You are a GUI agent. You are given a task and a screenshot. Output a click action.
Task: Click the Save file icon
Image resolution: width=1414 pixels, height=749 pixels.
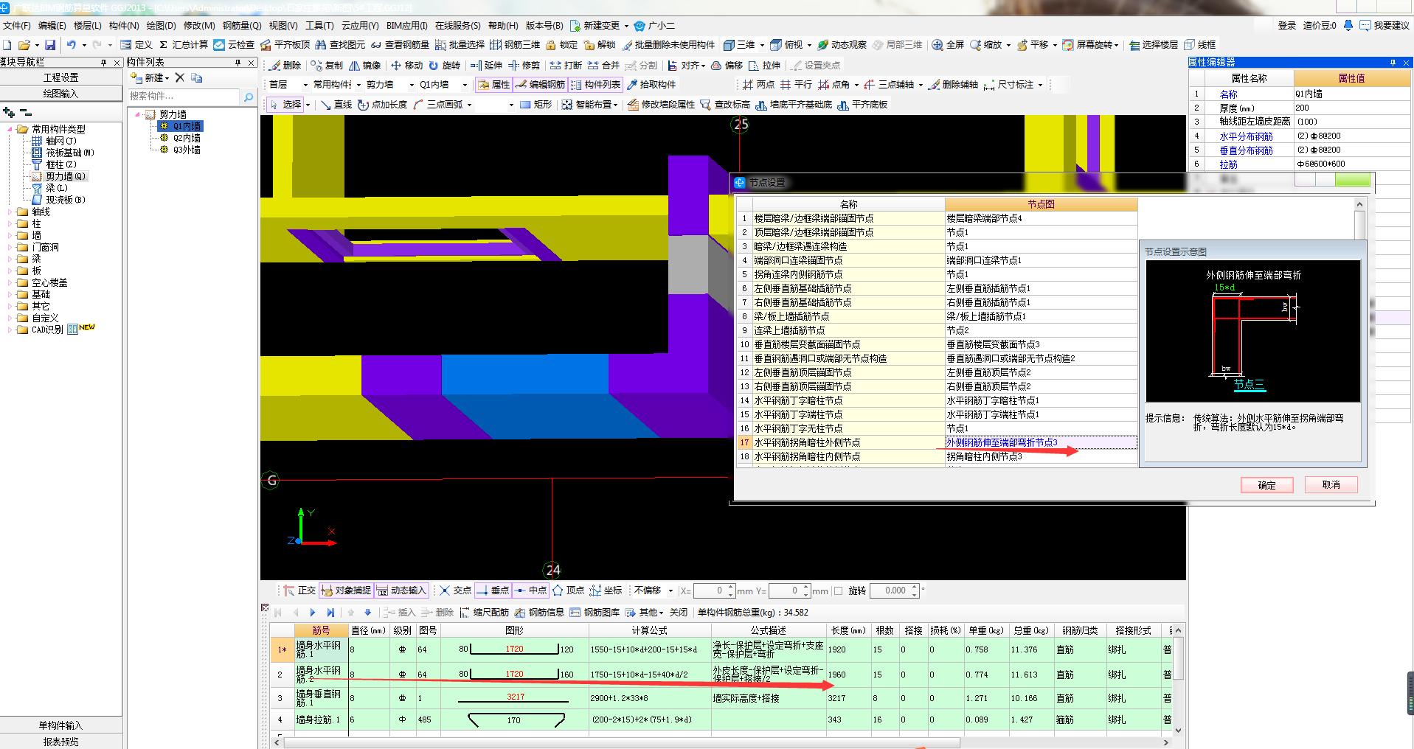[50, 45]
